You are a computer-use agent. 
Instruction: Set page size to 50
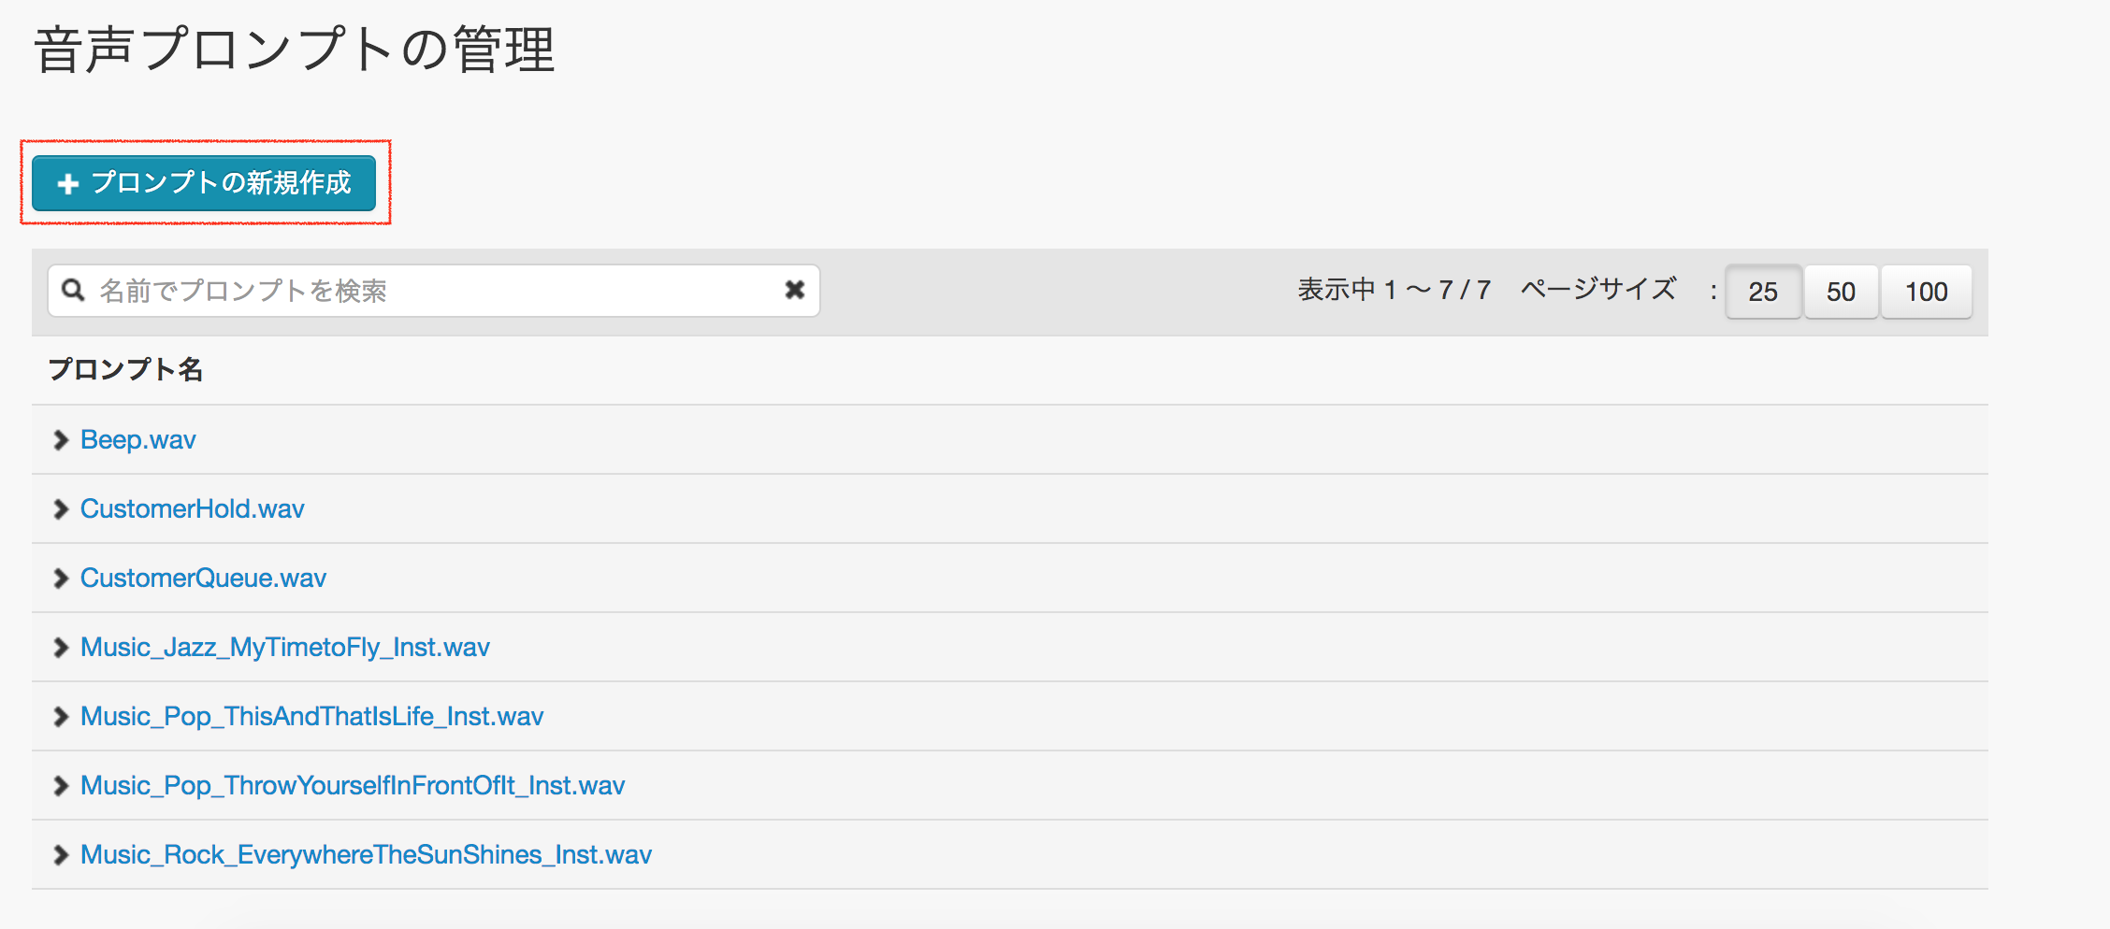pos(1840,292)
